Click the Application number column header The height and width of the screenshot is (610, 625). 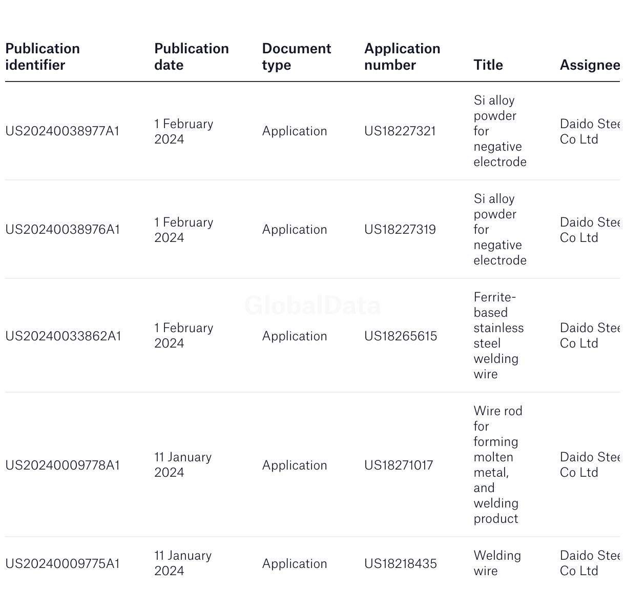tap(402, 56)
